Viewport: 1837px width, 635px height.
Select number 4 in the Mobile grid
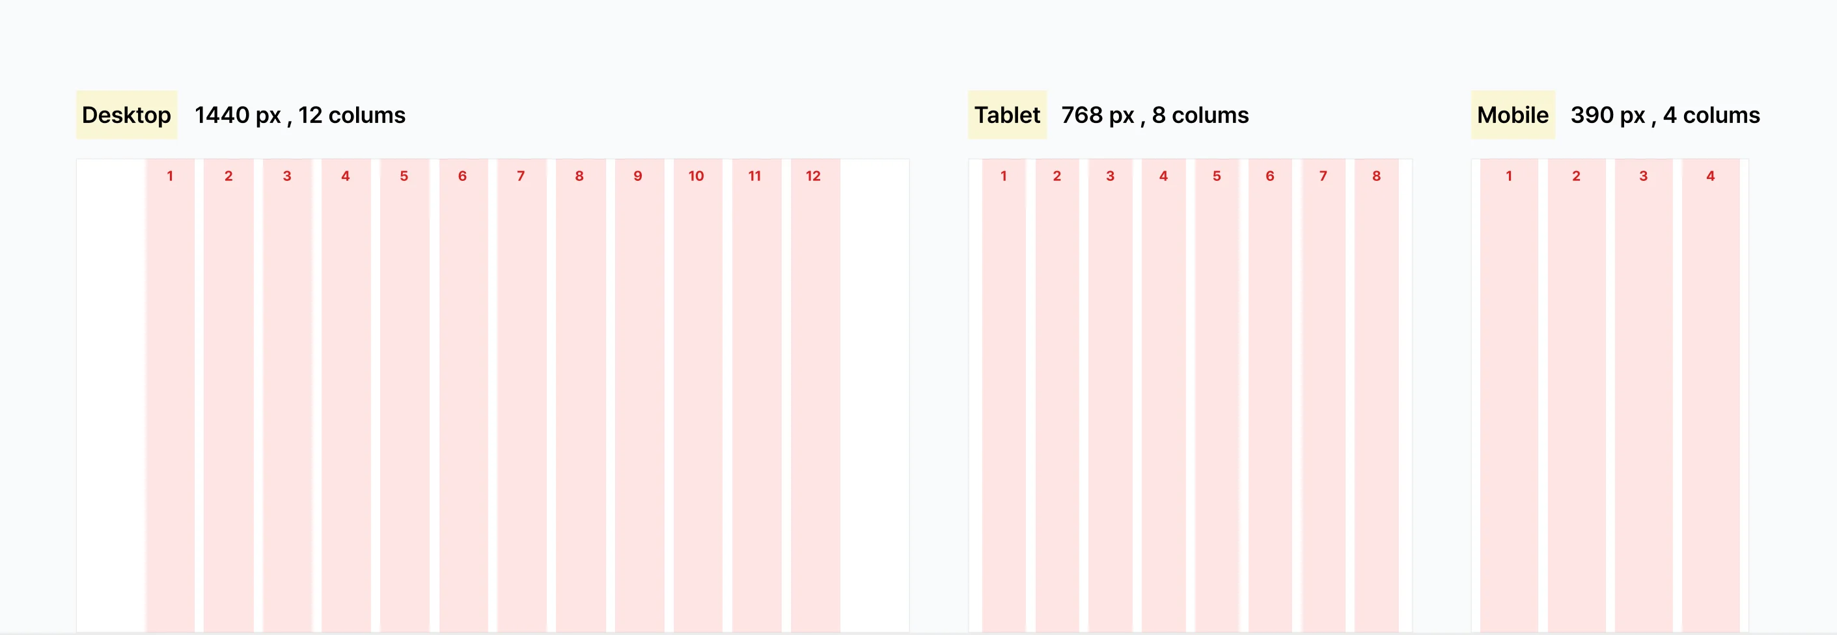click(1710, 176)
